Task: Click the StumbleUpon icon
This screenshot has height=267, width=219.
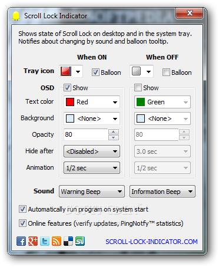Action: coord(80,241)
